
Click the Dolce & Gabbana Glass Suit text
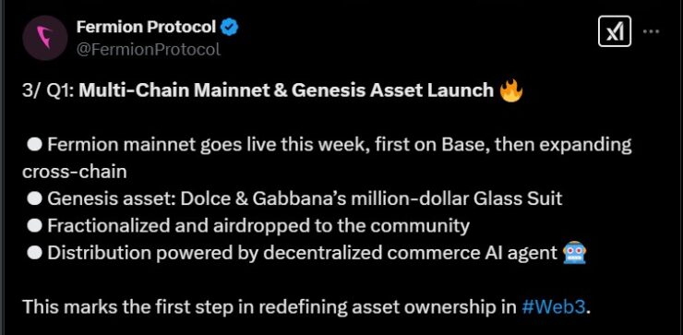point(371,198)
